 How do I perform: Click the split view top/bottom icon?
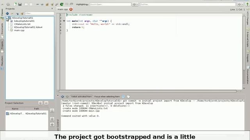coord(31,4)
